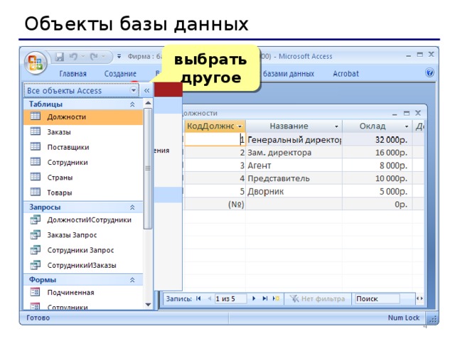
Task: Open the Acrobat ribbon tab
Action: (346, 74)
